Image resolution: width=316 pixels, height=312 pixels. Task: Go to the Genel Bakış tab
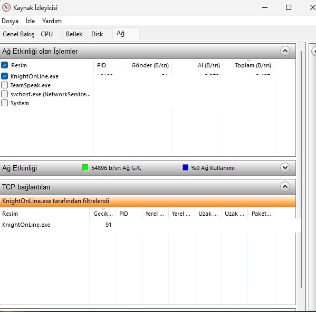point(18,34)
